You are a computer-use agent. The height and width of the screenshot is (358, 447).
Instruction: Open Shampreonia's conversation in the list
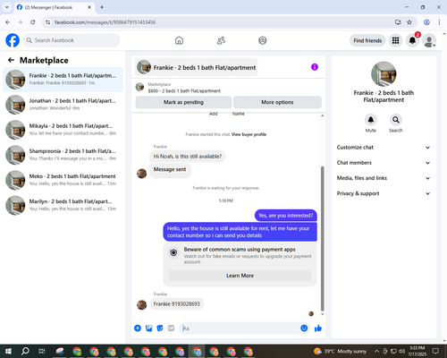click(63, 155)
